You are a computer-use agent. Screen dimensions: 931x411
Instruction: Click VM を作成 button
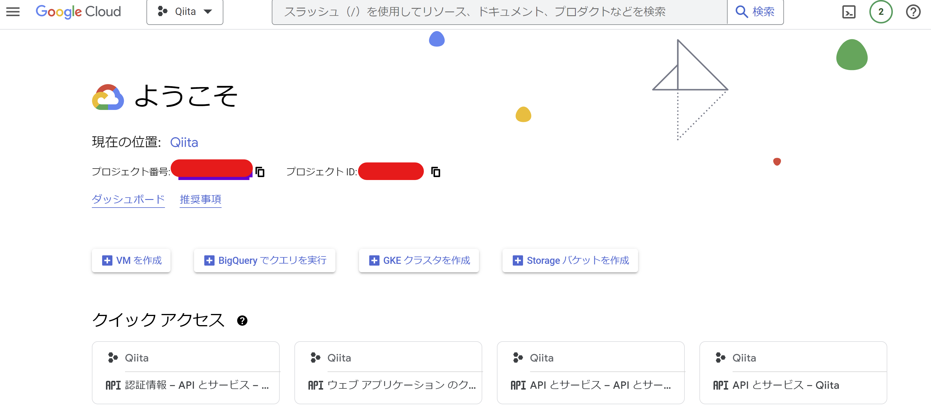pos(131,261)
